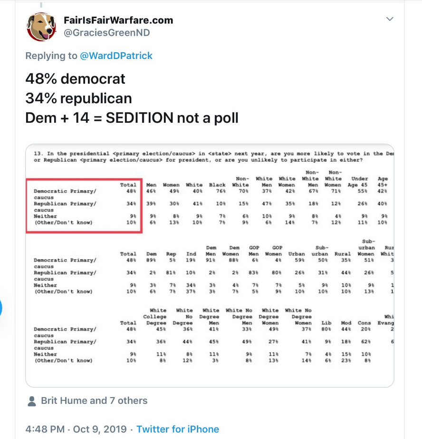Click the White College Degree column header
The height and width of the screenshot is (439, 422).
coord(155,317)
